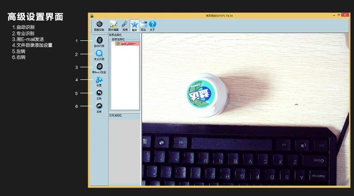Viewport: 354px width, 196px height.
Task: Click the 文件浏览栏 panel header
Action: 115,116
